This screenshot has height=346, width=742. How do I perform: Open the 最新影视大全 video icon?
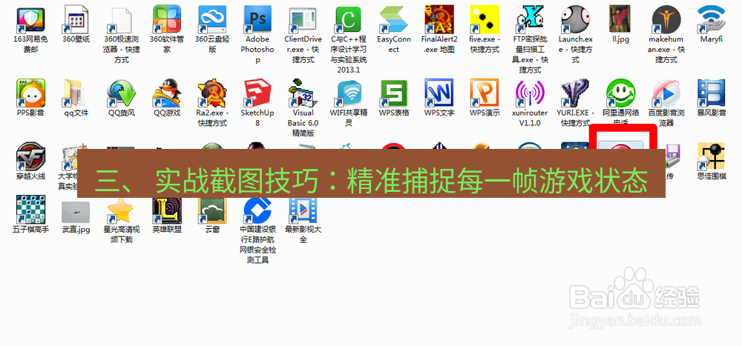tap(303, 211)
